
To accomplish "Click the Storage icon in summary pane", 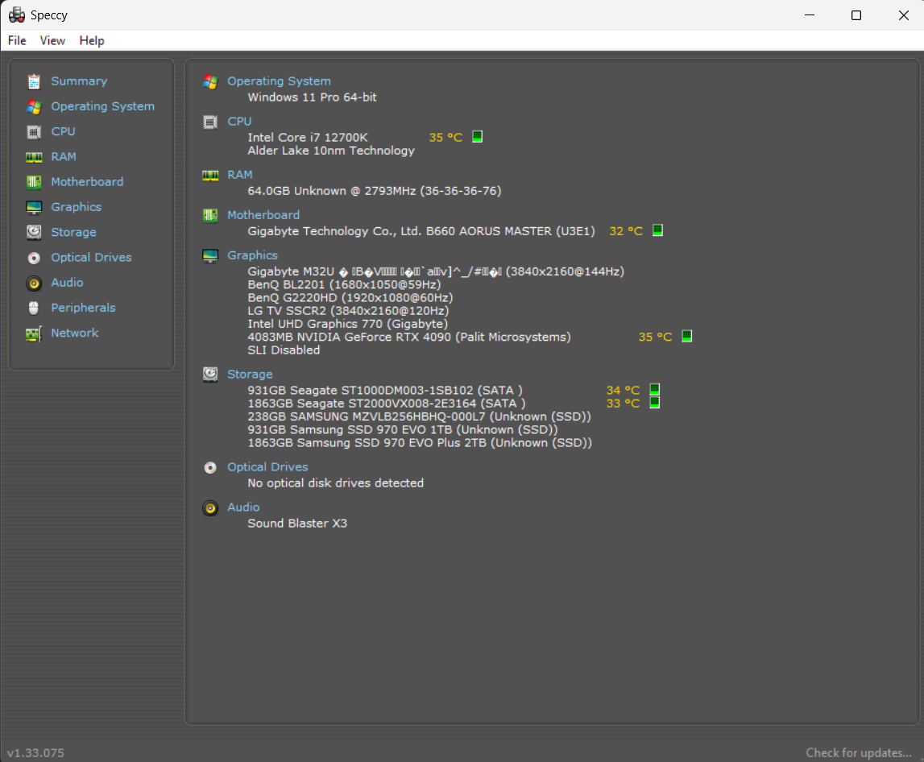I will 210,375.
